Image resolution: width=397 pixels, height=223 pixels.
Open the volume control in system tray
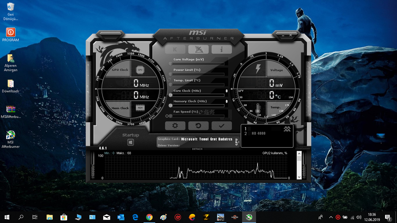click(359, 217)
